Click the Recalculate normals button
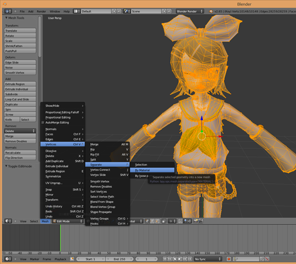Viewport: 296px width, 264px height. (x=20, y=152)
